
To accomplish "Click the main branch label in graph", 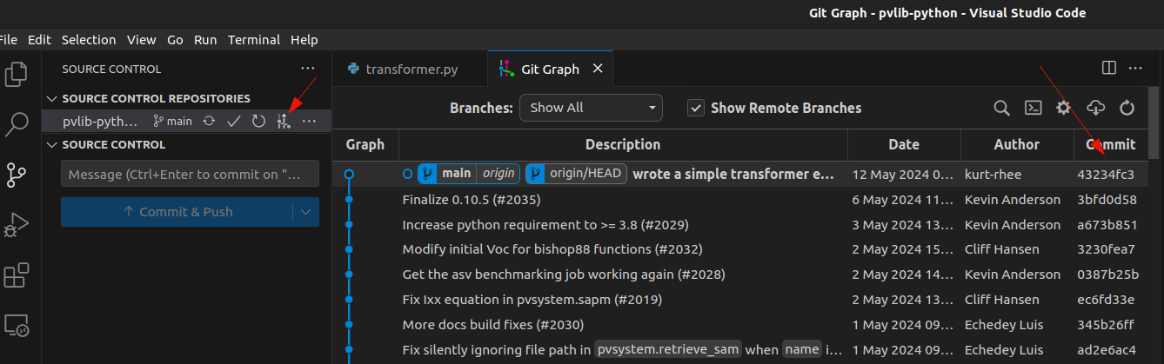I will pos(457,174).
